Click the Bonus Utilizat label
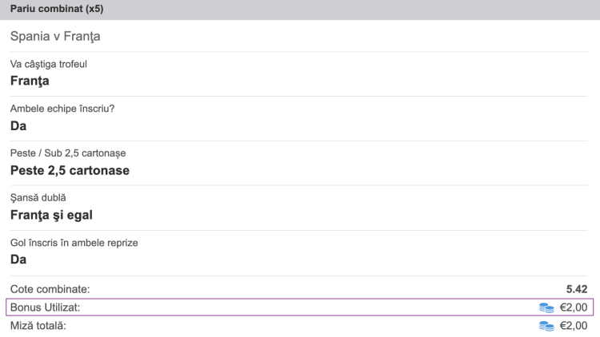The height and width of the screenshot is (337, 600). click(46, 307)
